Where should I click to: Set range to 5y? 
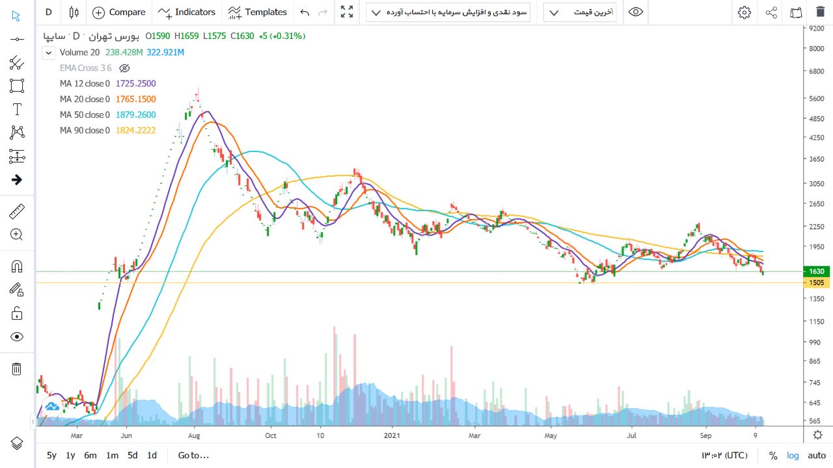point(51,456)
